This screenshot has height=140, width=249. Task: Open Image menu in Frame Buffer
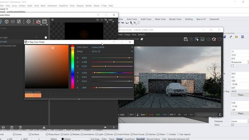127,35
